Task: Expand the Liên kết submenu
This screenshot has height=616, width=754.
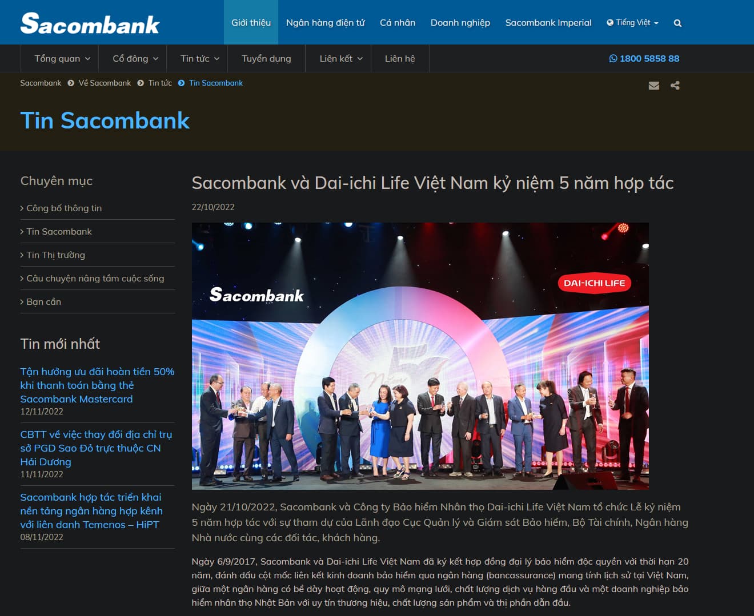Action: [341, 58]
